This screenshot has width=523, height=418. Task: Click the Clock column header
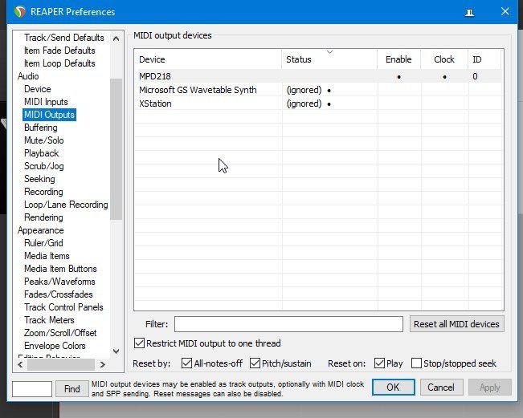click(444, 59)
